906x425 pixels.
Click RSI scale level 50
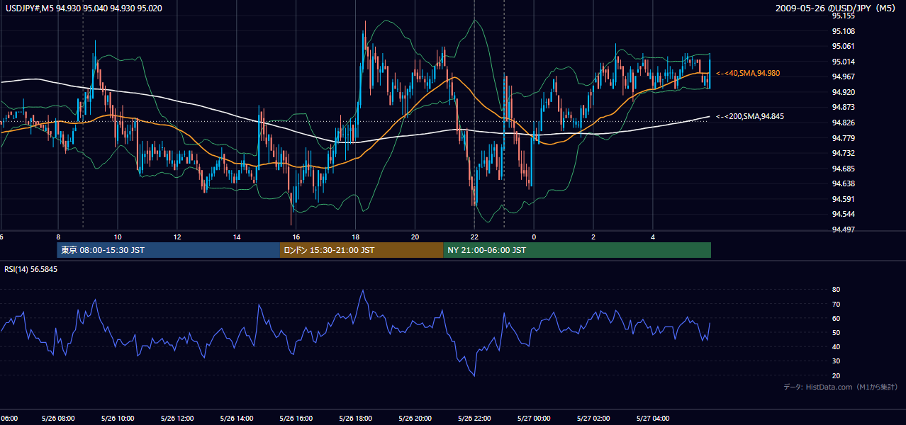click(836, 332)
